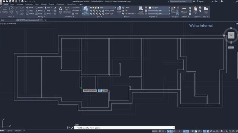238x133 pixels.
Task: Click the Rotate tool
Action: tap(39, 7)
